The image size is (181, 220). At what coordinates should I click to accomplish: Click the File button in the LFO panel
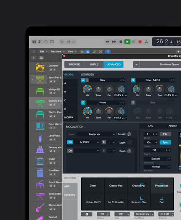165,134
